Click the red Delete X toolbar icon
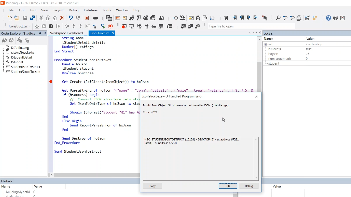The image size is (351, 197). (62, 18)
